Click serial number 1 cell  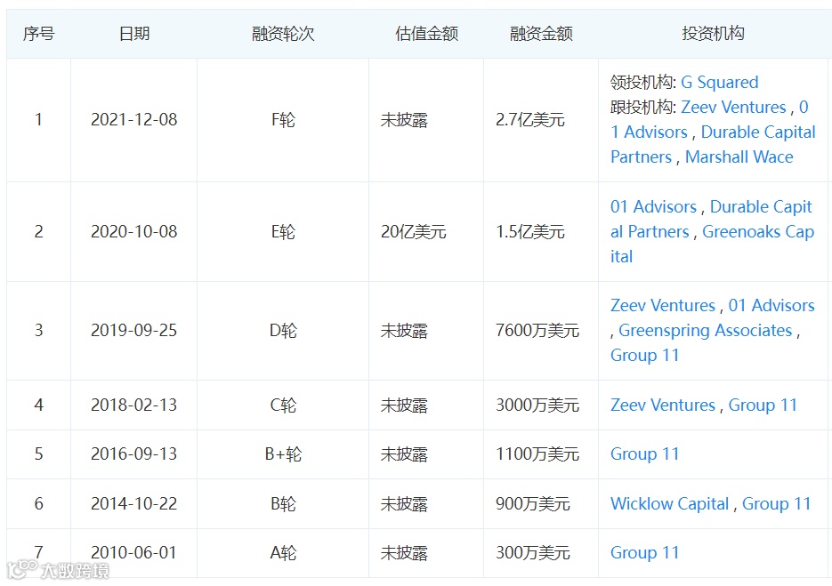pos(38,120)
